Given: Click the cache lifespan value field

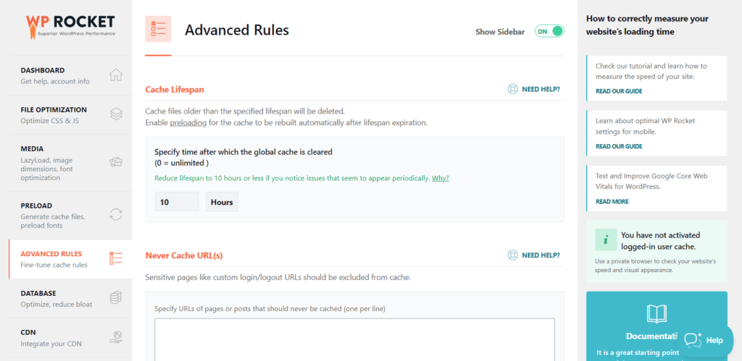Looking at the screenshot, I should [x=177, y=202].
